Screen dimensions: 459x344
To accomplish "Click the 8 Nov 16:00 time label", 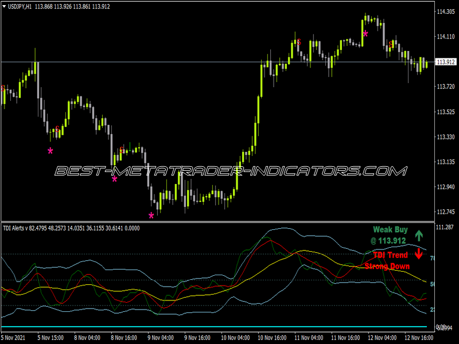I will [124, 338].
